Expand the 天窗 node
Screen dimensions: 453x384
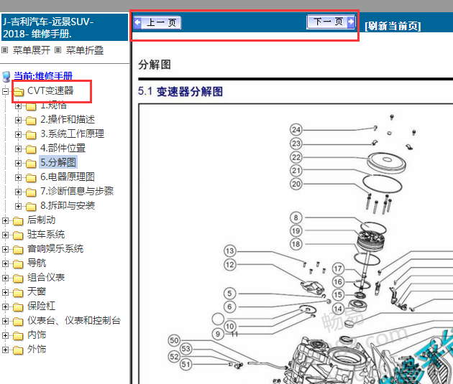click(x=5, y=292)
